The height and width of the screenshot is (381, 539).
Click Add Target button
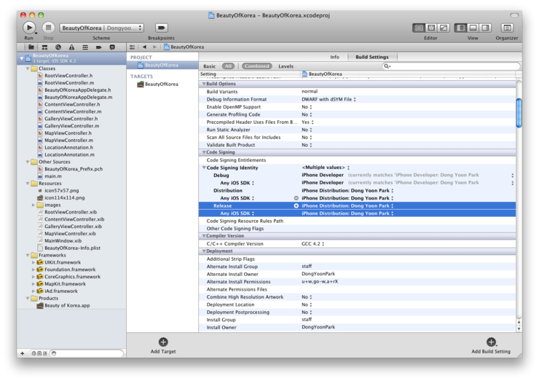tap(163, 345)
